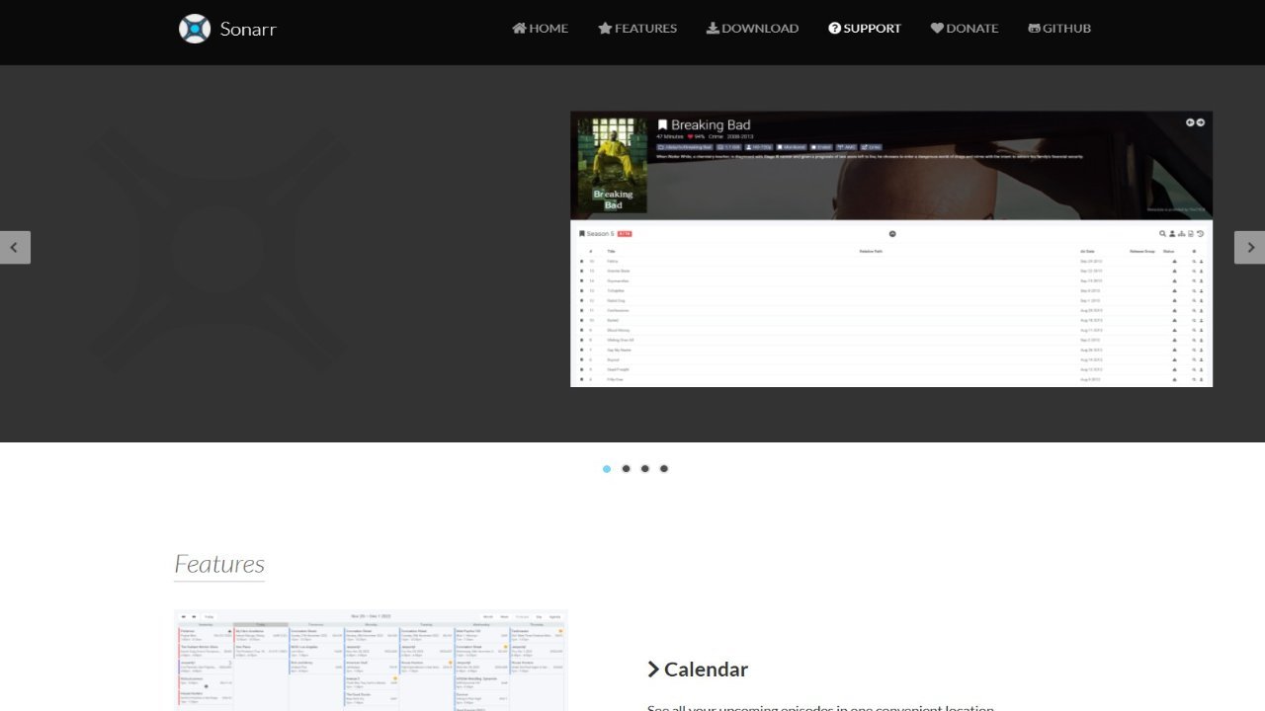
Task: Click the Sonarr logo in the header
Action: click(227, 29)
